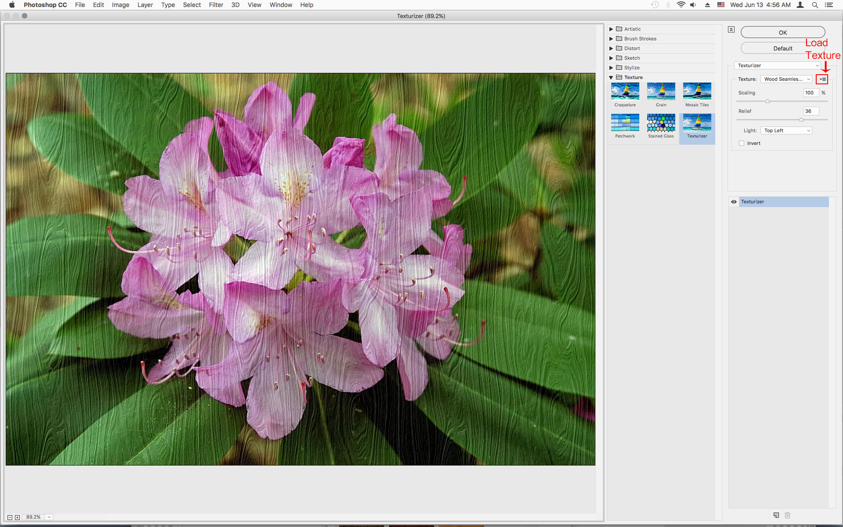Click the zoom out minus button
Image resolution: width=843 pixels, height=527 pixels.
(x=10, y=517)
